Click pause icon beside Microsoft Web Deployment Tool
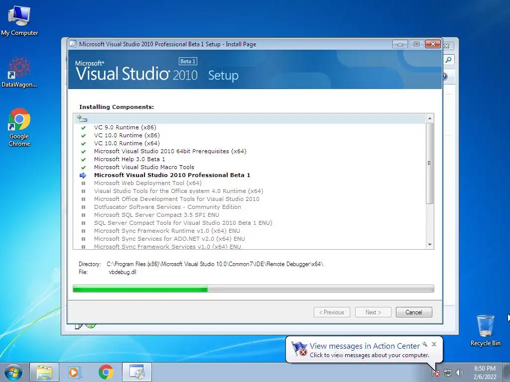This screenshot has height=382, width=510. [x=83, y=183]
